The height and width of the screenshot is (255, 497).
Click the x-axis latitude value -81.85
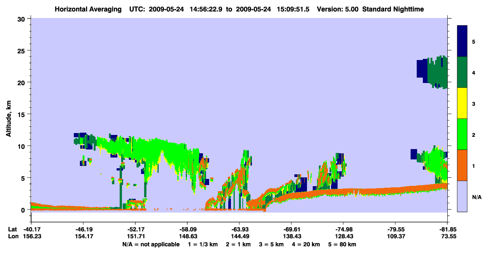click(447, 229)
